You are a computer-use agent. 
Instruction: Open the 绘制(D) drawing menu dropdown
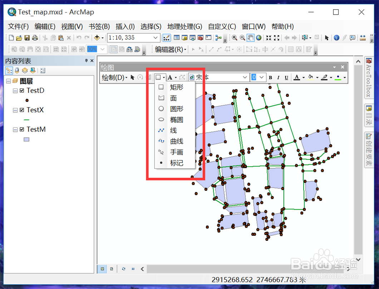114,78
